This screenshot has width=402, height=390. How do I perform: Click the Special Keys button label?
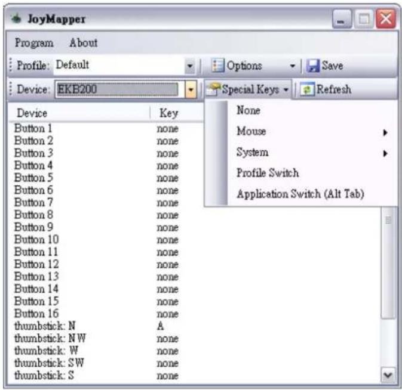250,89
